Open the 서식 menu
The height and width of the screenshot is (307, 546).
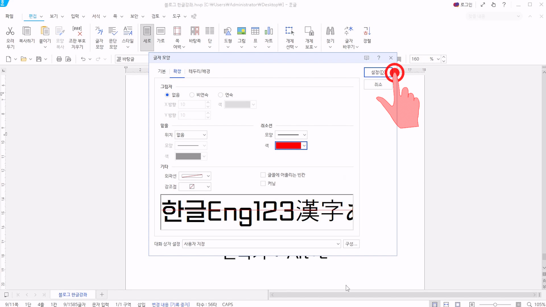[x=96, y=16]
